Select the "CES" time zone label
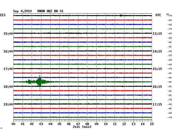The width and height of the screenshot is (173, 131). pos(3,15)
